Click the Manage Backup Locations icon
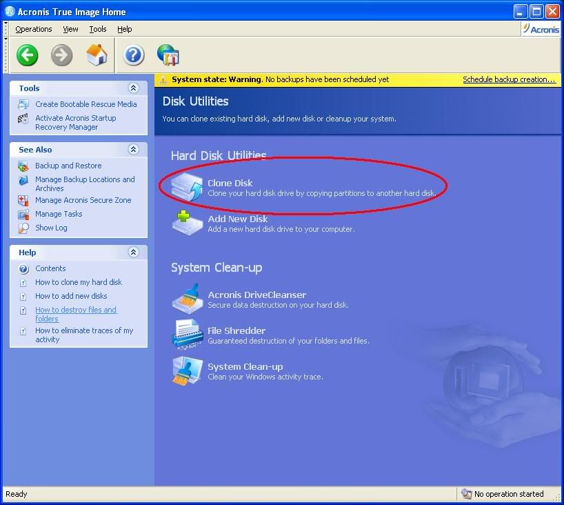The image size is (564, 505). tap(23, 179)
